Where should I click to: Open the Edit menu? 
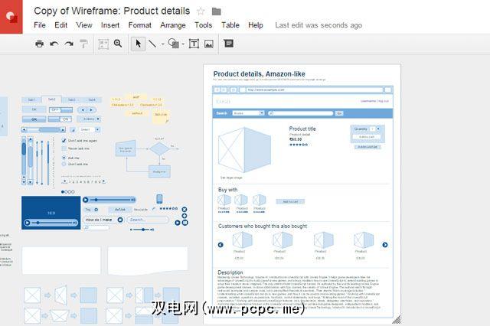click(60, 25)
